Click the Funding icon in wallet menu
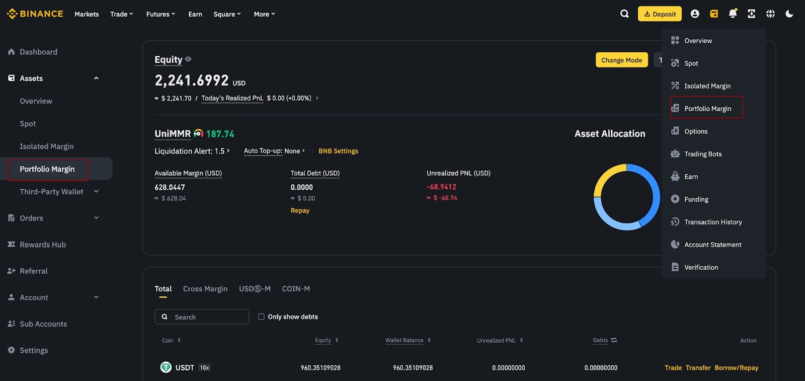805x381 pixels. (675, 199)
